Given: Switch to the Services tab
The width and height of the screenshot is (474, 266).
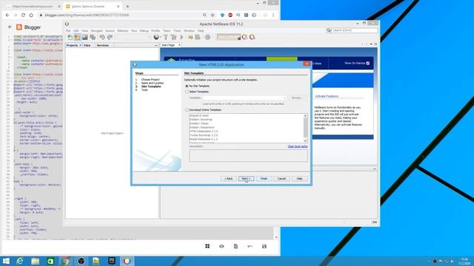Looking at the screenshot, I should pyautogui.click(x=103, y=45).
